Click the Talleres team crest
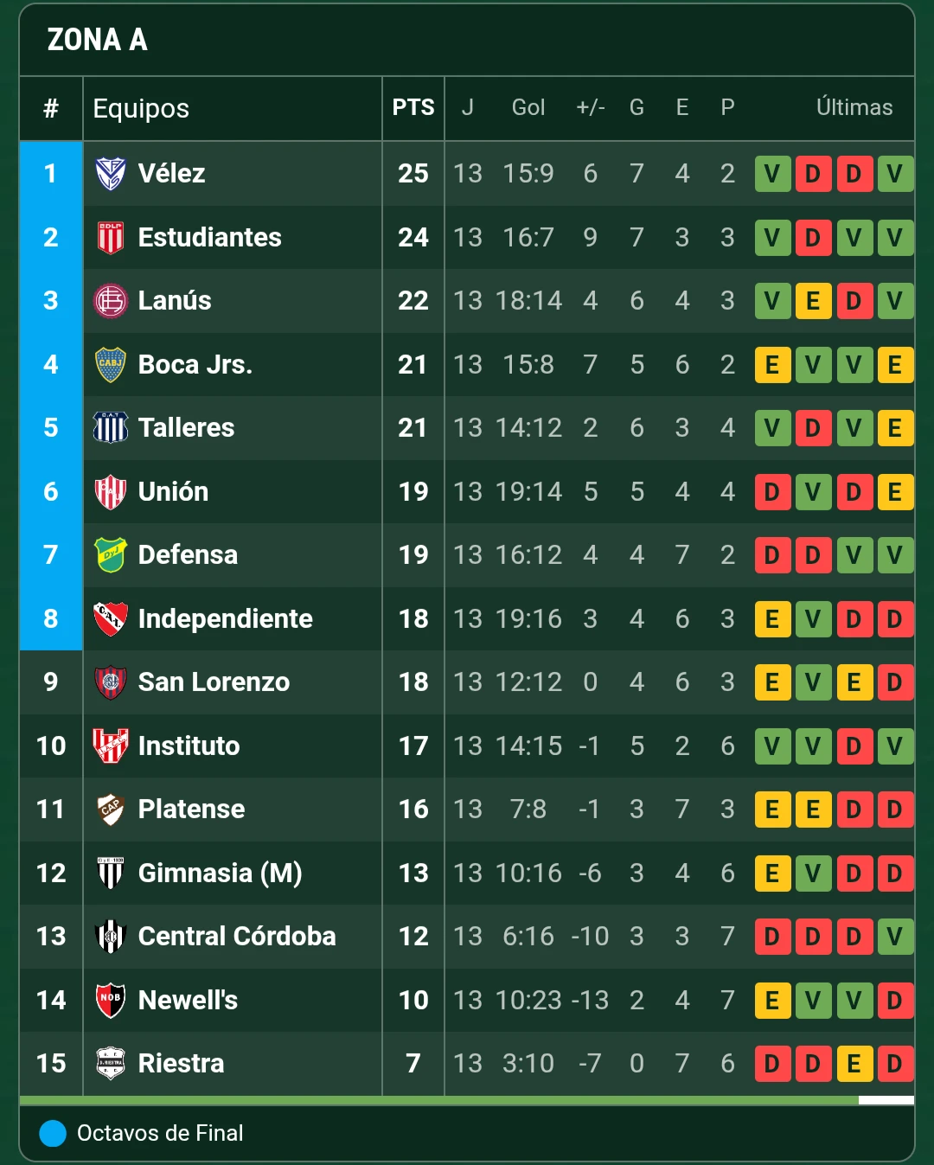Image resolution: width=934 pixels, height=1165 pixels. click(111, 428)
